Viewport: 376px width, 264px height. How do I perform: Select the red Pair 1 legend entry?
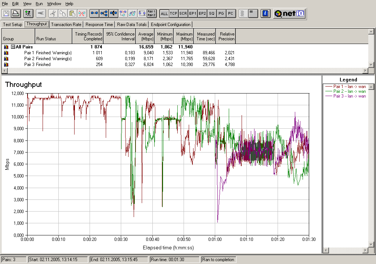click(346, 87)
